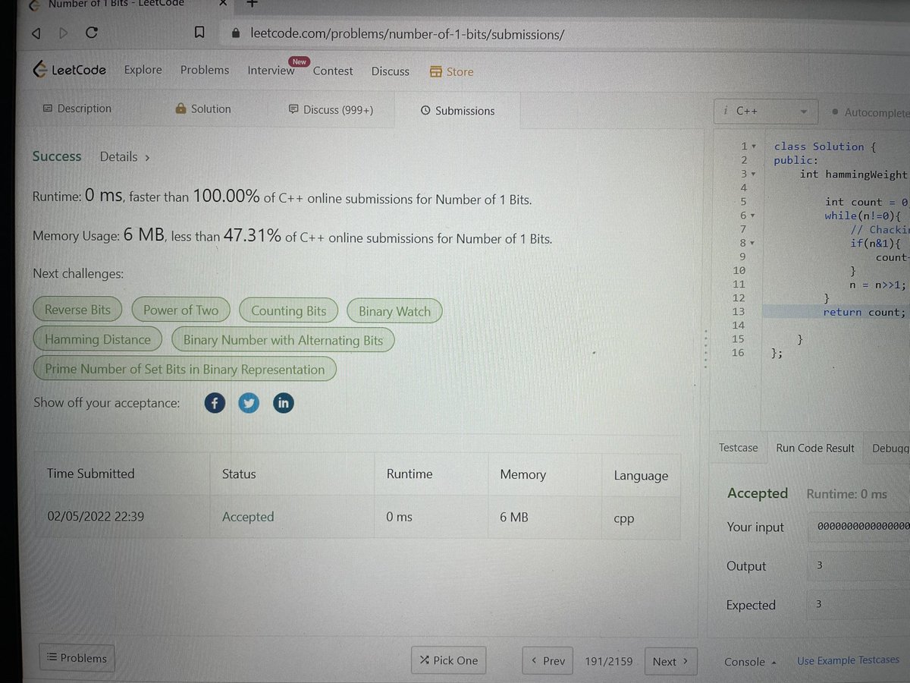910x683 pixels.
Task: Go to the previous problem with Prev
Action: 548,661
